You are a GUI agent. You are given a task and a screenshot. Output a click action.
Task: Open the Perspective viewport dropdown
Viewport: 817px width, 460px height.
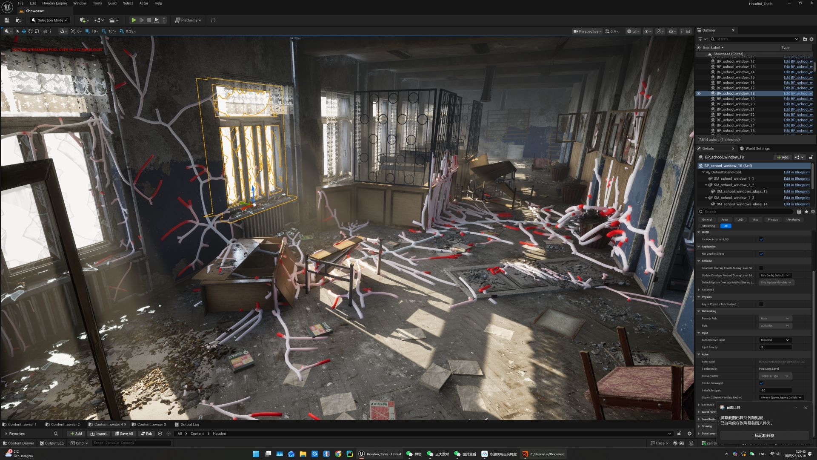[x=588, y=31]
